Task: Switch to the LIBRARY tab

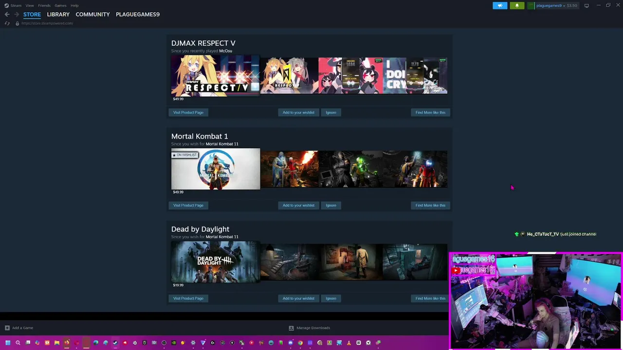Action: pyautogui.click(x=58, y=15)
